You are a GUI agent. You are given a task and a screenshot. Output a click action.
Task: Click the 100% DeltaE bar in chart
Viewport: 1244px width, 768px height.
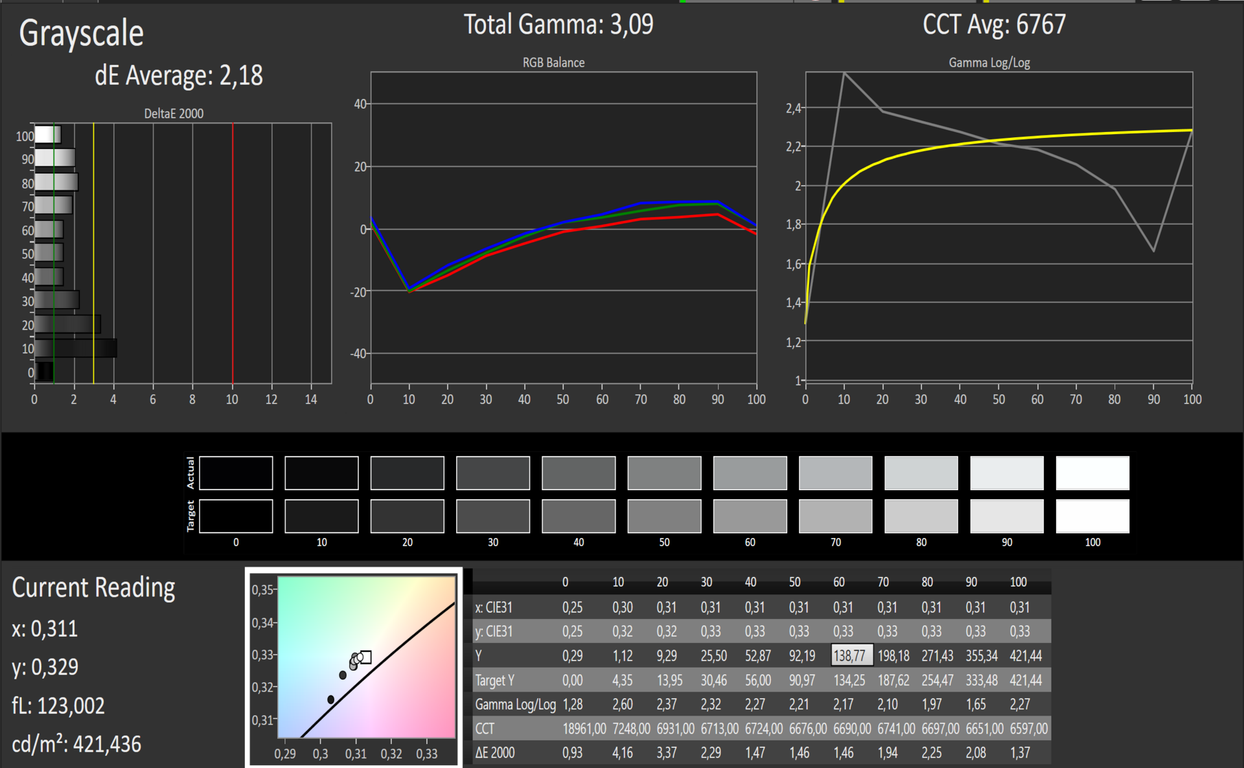pos(47,135)
